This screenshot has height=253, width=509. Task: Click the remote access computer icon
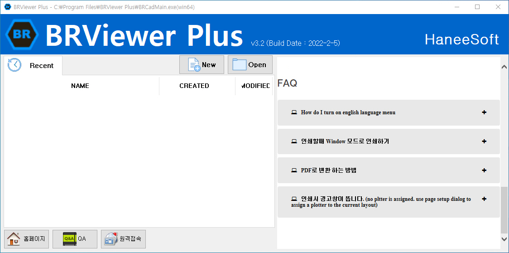110,239
